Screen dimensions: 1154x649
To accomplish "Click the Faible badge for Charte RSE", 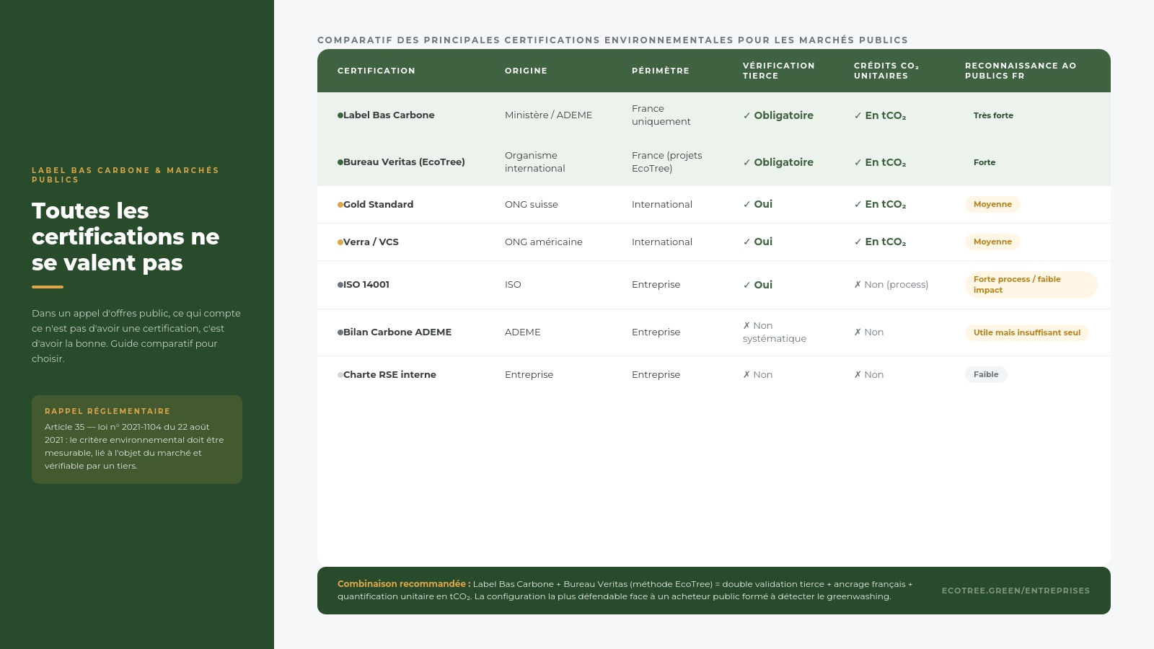I will point(986,374).
